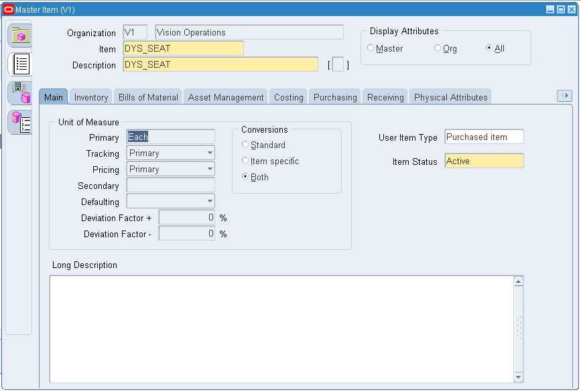The height and width of the screenshot is (392, 581).
Task: Select Standard conversions radio button
Action: pos(245,144)
